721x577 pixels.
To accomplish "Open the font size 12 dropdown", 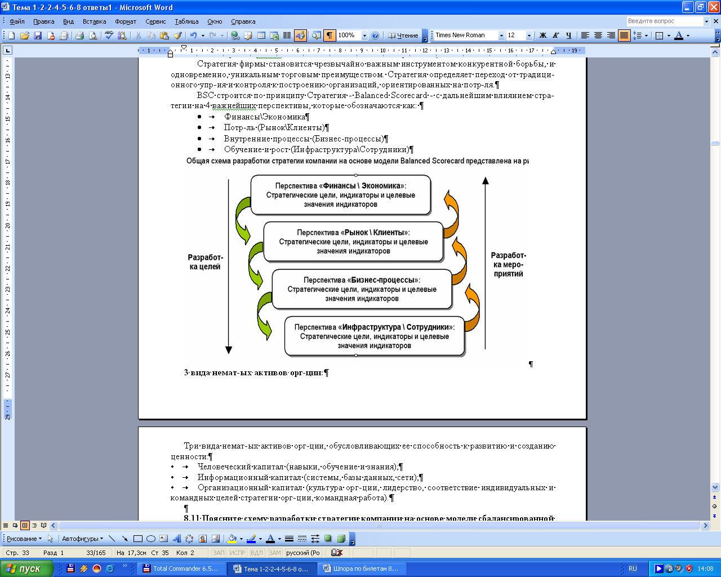I will click(x=529, y=35).
